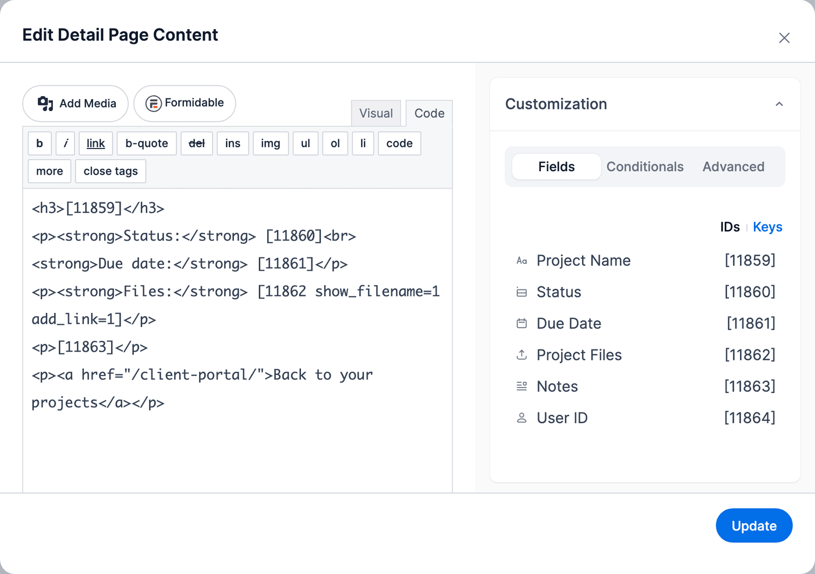Insert an img tag
This screenshot has width=815, height=574.
point(271,143)
